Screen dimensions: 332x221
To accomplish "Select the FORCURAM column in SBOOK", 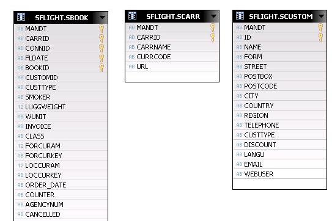I will tap(61, 146).
